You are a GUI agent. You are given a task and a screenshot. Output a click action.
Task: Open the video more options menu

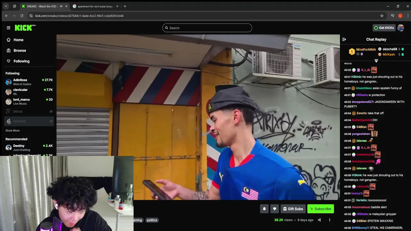(329, 220)
